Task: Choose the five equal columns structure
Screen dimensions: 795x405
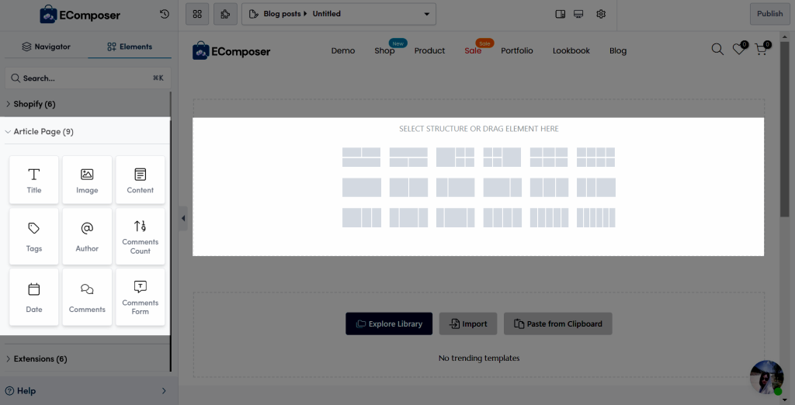Action: pyautogui.click(x=549, y=218)
